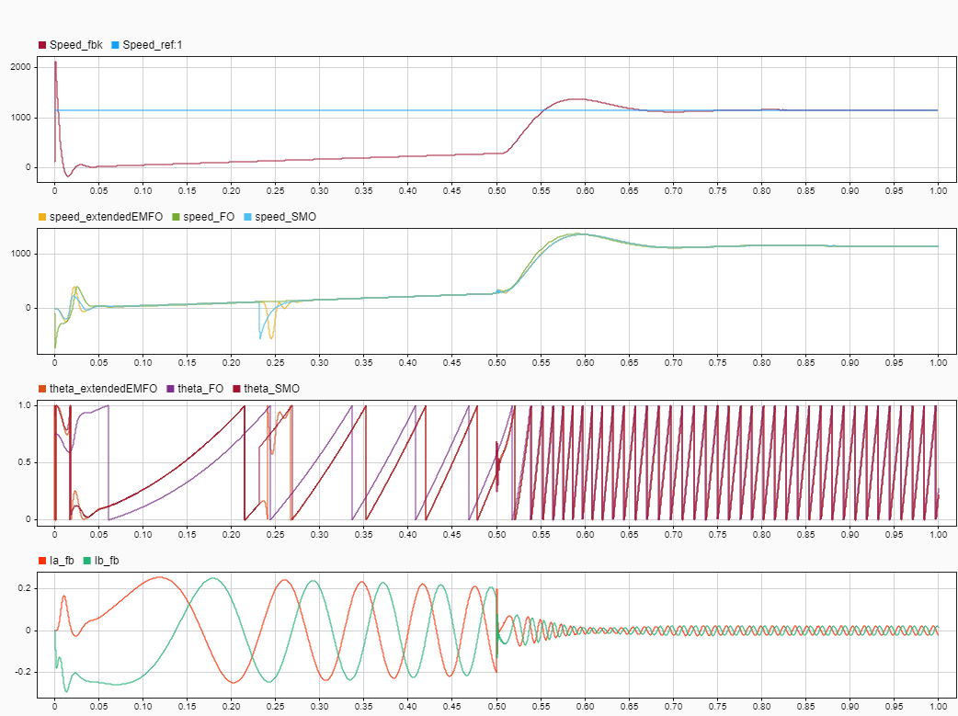Screen dimensions: 958x716
Task: Click the Ib_fb legend text
Action: (107, 560)
